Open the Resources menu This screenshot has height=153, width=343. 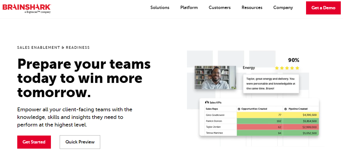point(252,8)
